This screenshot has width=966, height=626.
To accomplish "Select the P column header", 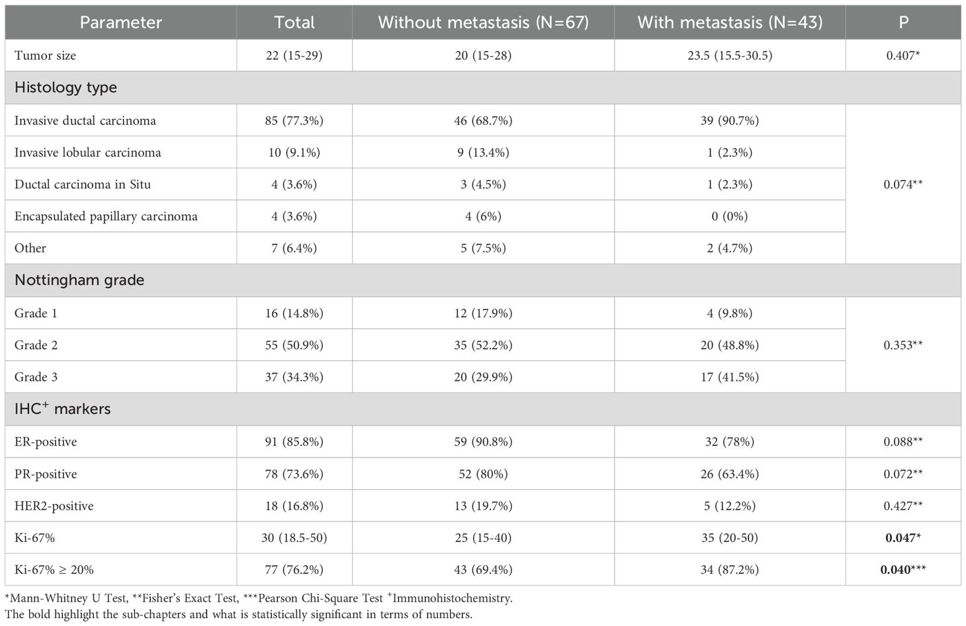I will tap(903, 22).
